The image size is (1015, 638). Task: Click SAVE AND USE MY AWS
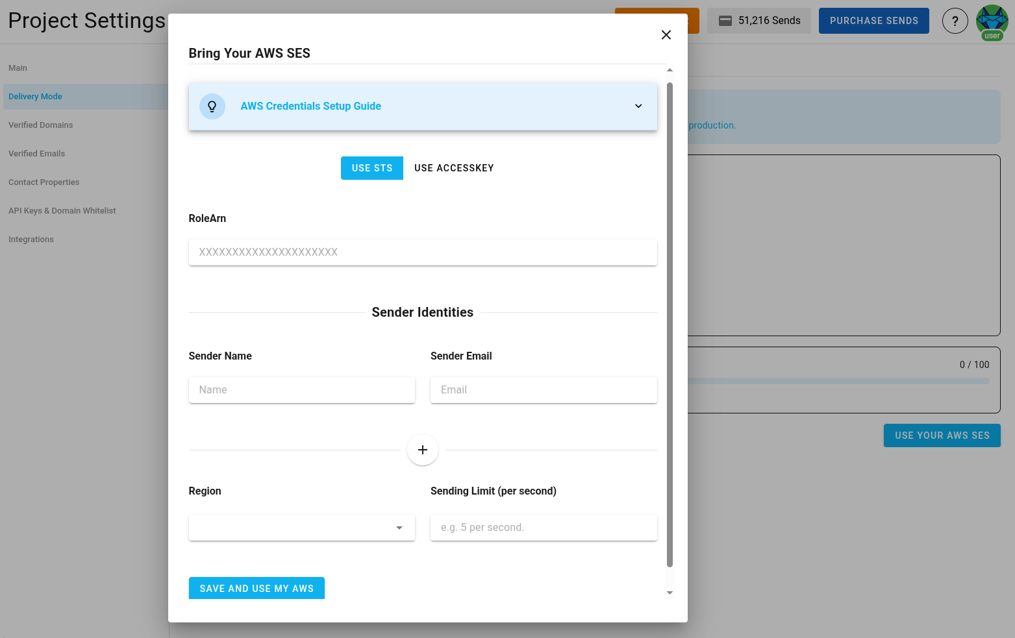[x=256, y=588]
